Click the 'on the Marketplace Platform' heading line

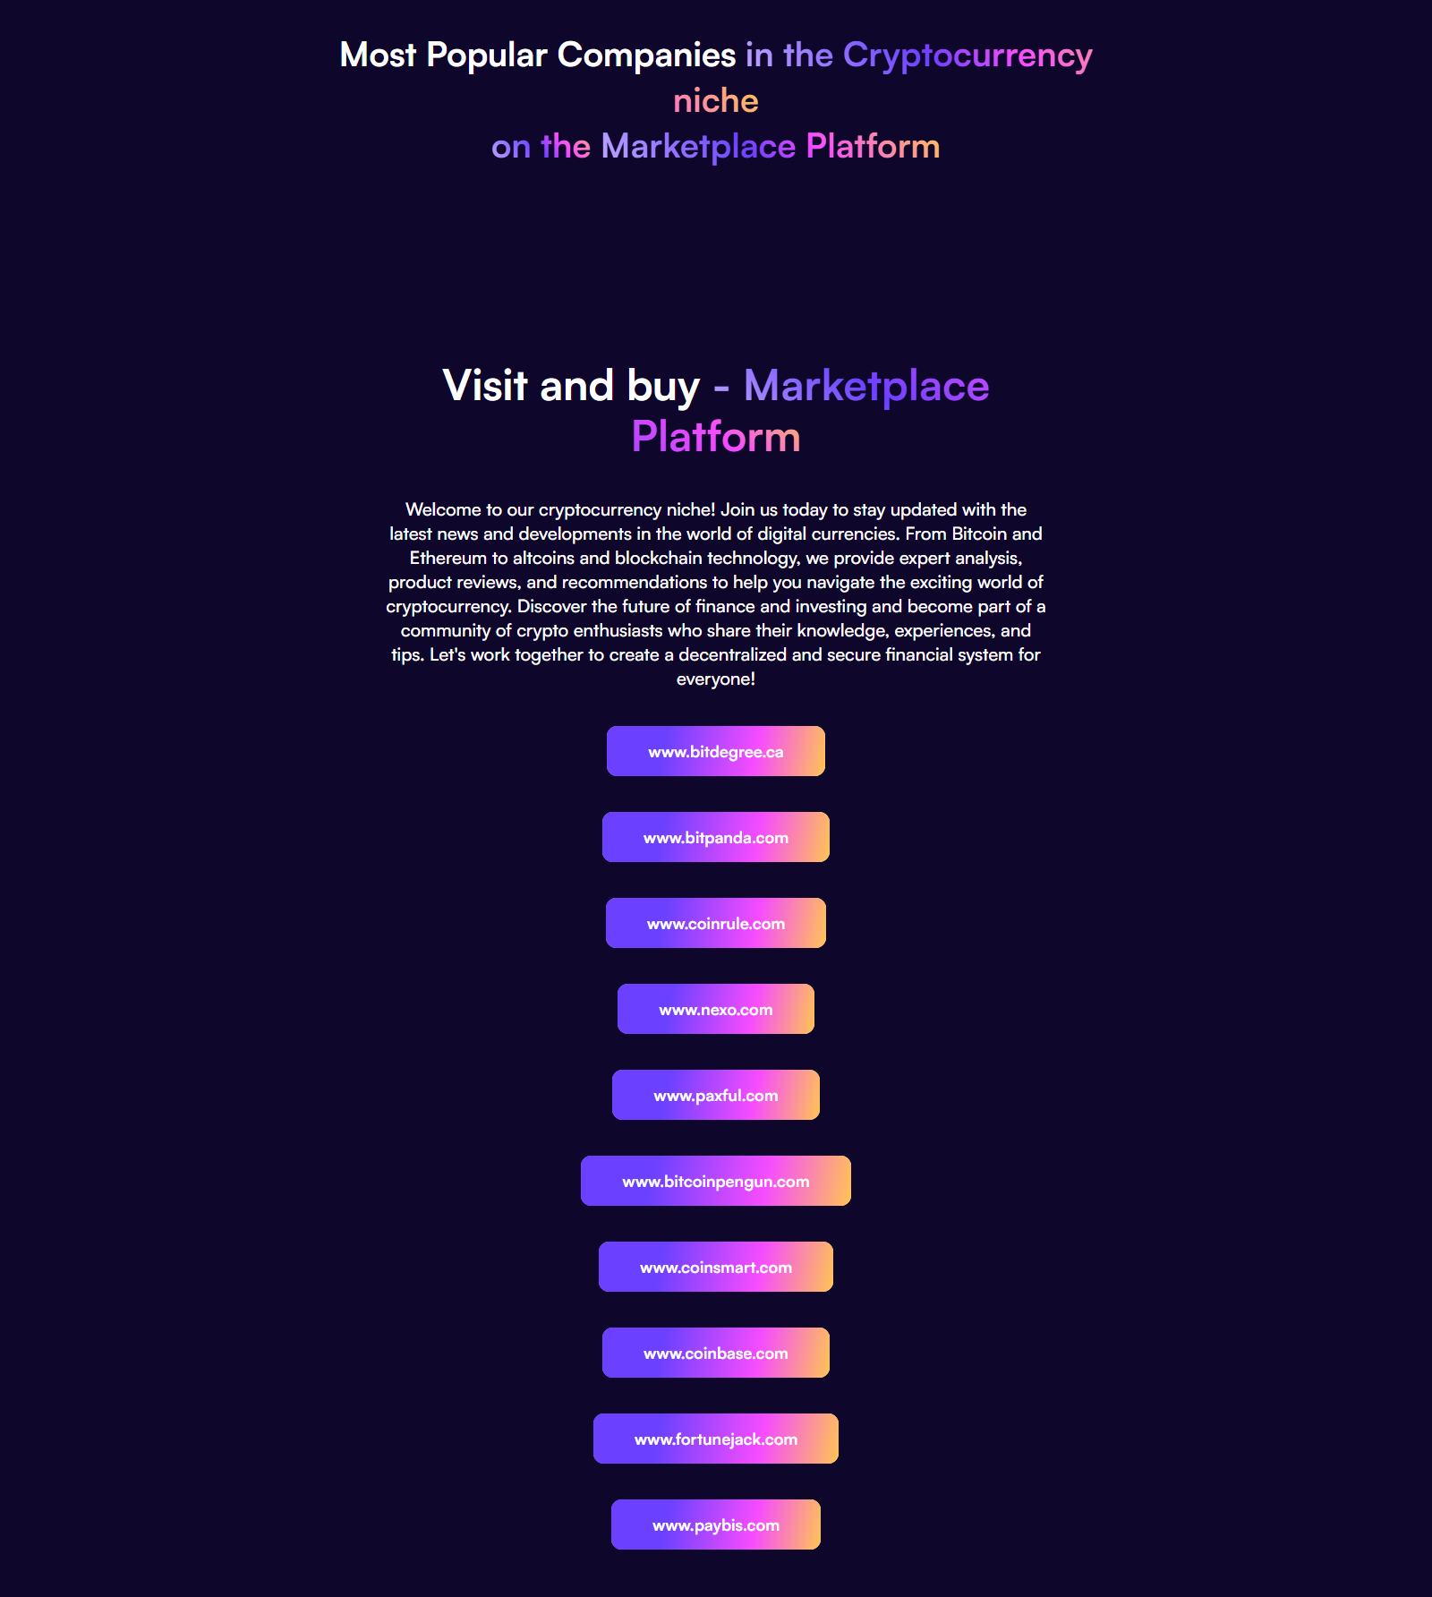(716, 146)
